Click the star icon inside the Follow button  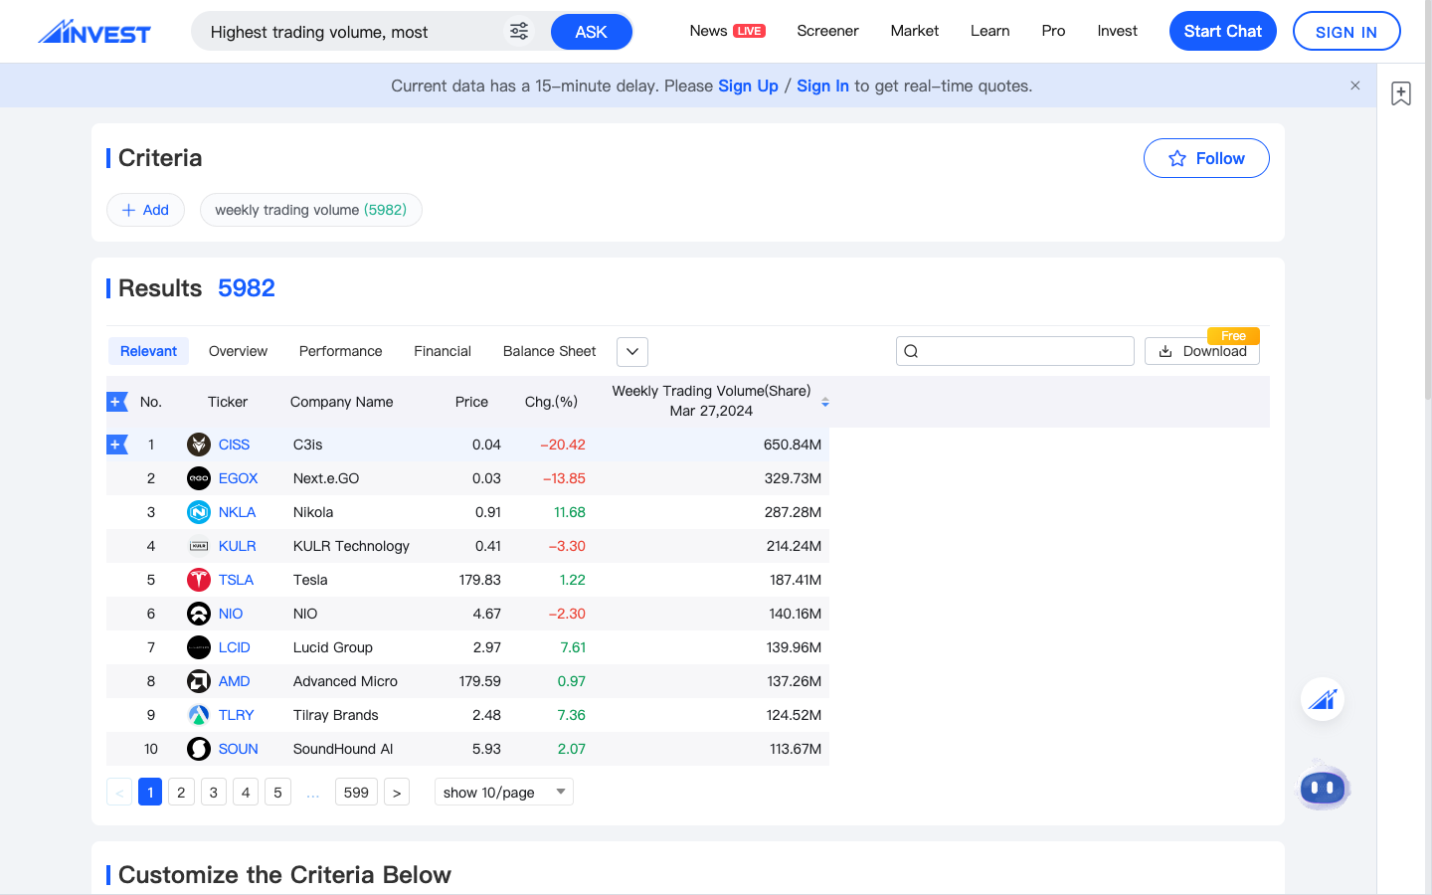click(1177, 158)
